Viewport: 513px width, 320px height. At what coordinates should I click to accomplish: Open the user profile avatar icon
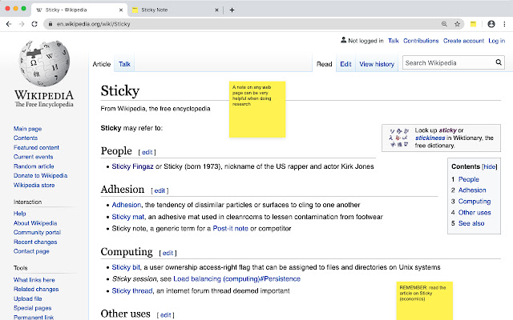(x=491, y=24)
